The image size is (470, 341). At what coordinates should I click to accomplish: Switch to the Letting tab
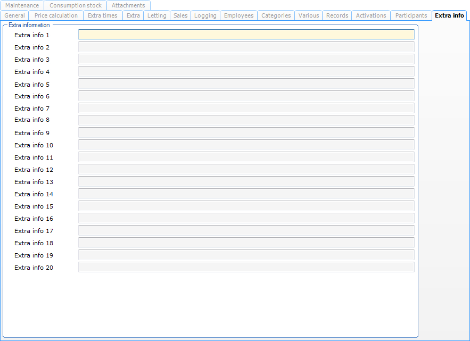(x=157, y=15)
